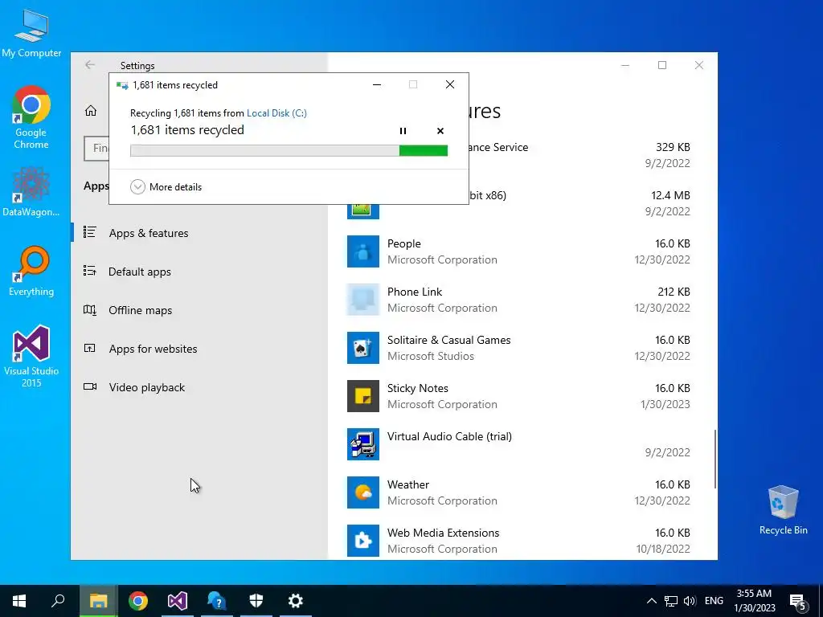Click the Apps for websites icon
The height and width of the screenshot is (617, 823).
coord(90,348)
